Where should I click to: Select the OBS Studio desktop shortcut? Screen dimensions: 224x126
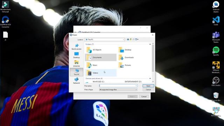click(x=216, y=82)
